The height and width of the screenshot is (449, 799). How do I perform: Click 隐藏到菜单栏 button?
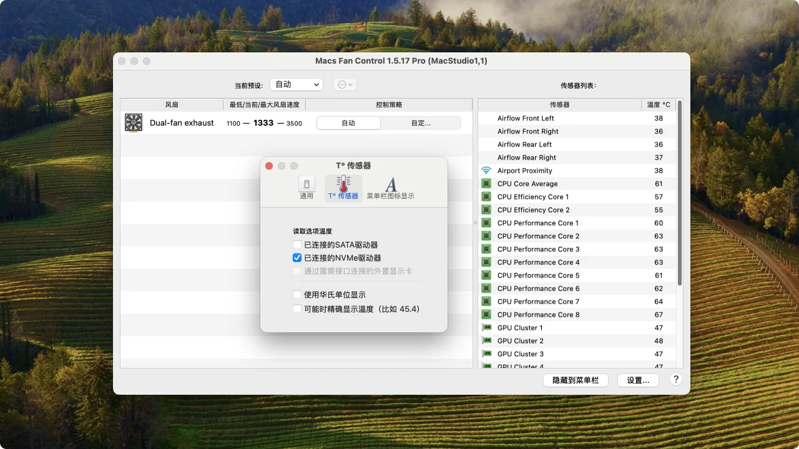point(576,380)
